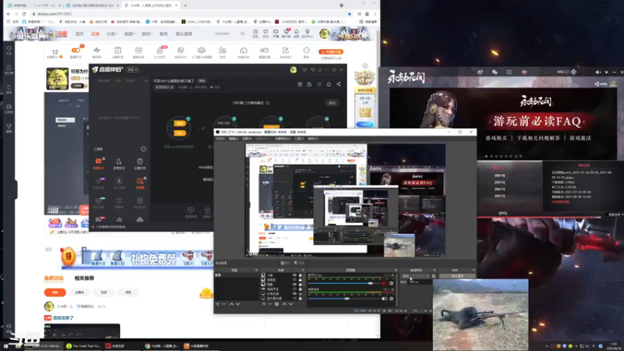Screen dimensions: 624x351
Task: Open dropdown arrow beside launcher volume icon
Action: point(607,72)
